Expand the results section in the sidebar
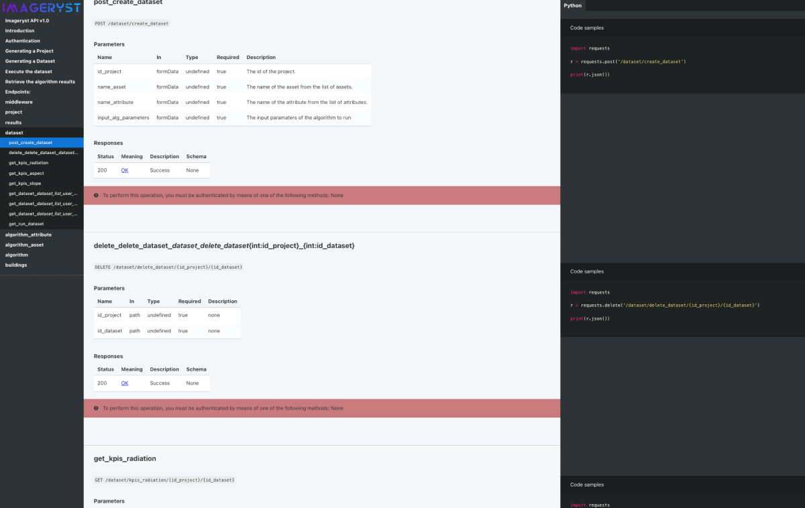 (13, 123)
